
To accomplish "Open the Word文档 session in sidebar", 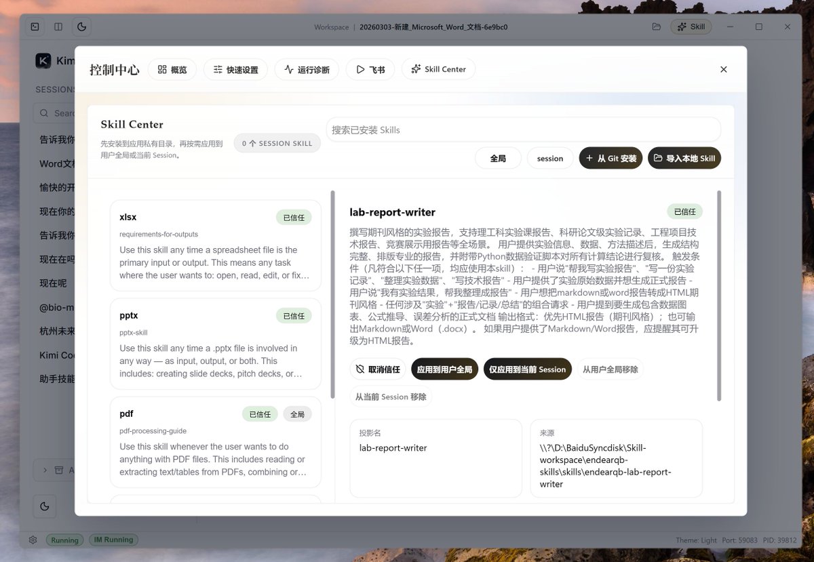I will [57, 163].
